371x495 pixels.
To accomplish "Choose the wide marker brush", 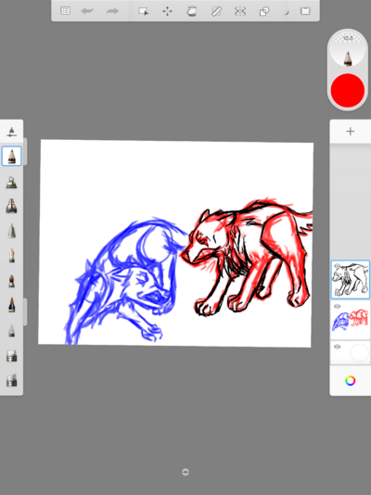I will [x=12, y=206].
